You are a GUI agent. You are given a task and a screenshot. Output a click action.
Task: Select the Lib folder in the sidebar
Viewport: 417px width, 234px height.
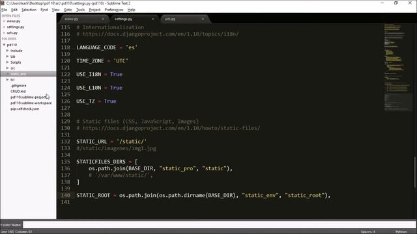[13, 57]
